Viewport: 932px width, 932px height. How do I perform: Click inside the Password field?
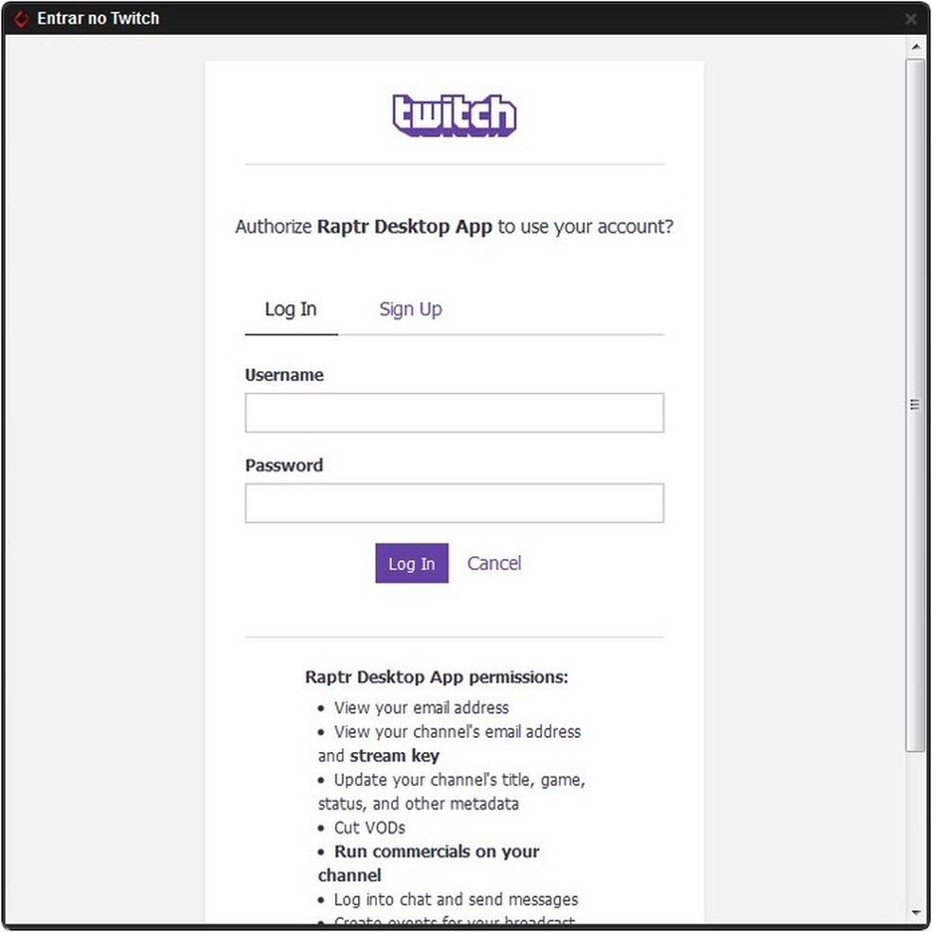pyautogui.click(x=455, y=503)
